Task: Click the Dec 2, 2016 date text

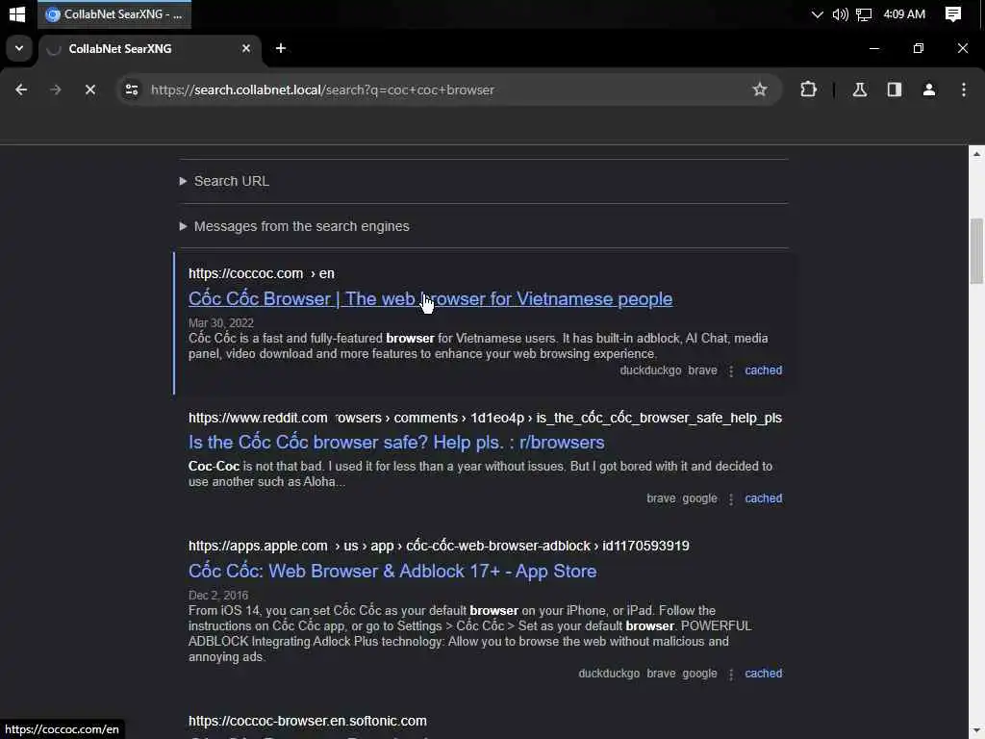Action: click(x=218, y=595)
